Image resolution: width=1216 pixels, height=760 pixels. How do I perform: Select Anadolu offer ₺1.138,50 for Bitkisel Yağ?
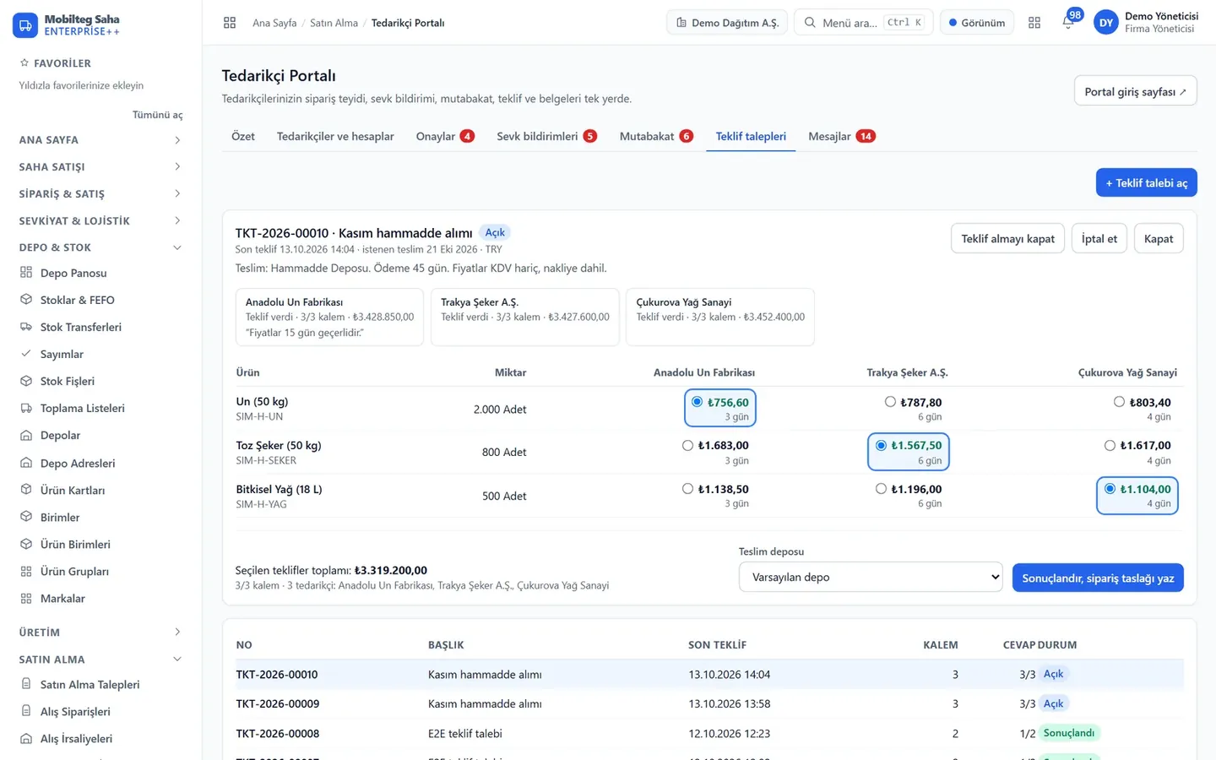pyautogui.click(x=687, y=489)
